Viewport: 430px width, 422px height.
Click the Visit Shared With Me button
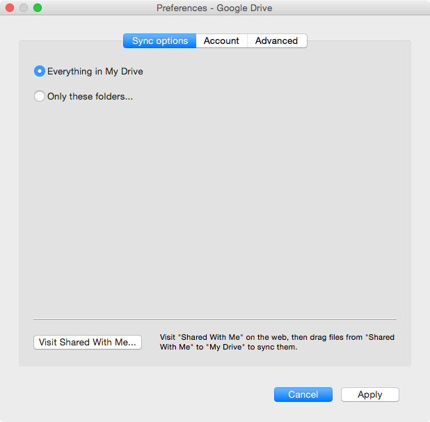(x=88, y=342)
